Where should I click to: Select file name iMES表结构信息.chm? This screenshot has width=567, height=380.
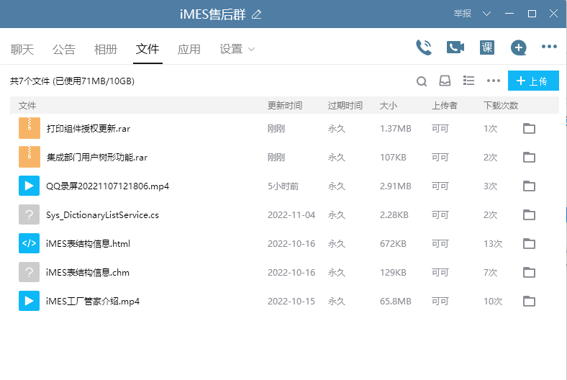point(88,272)
